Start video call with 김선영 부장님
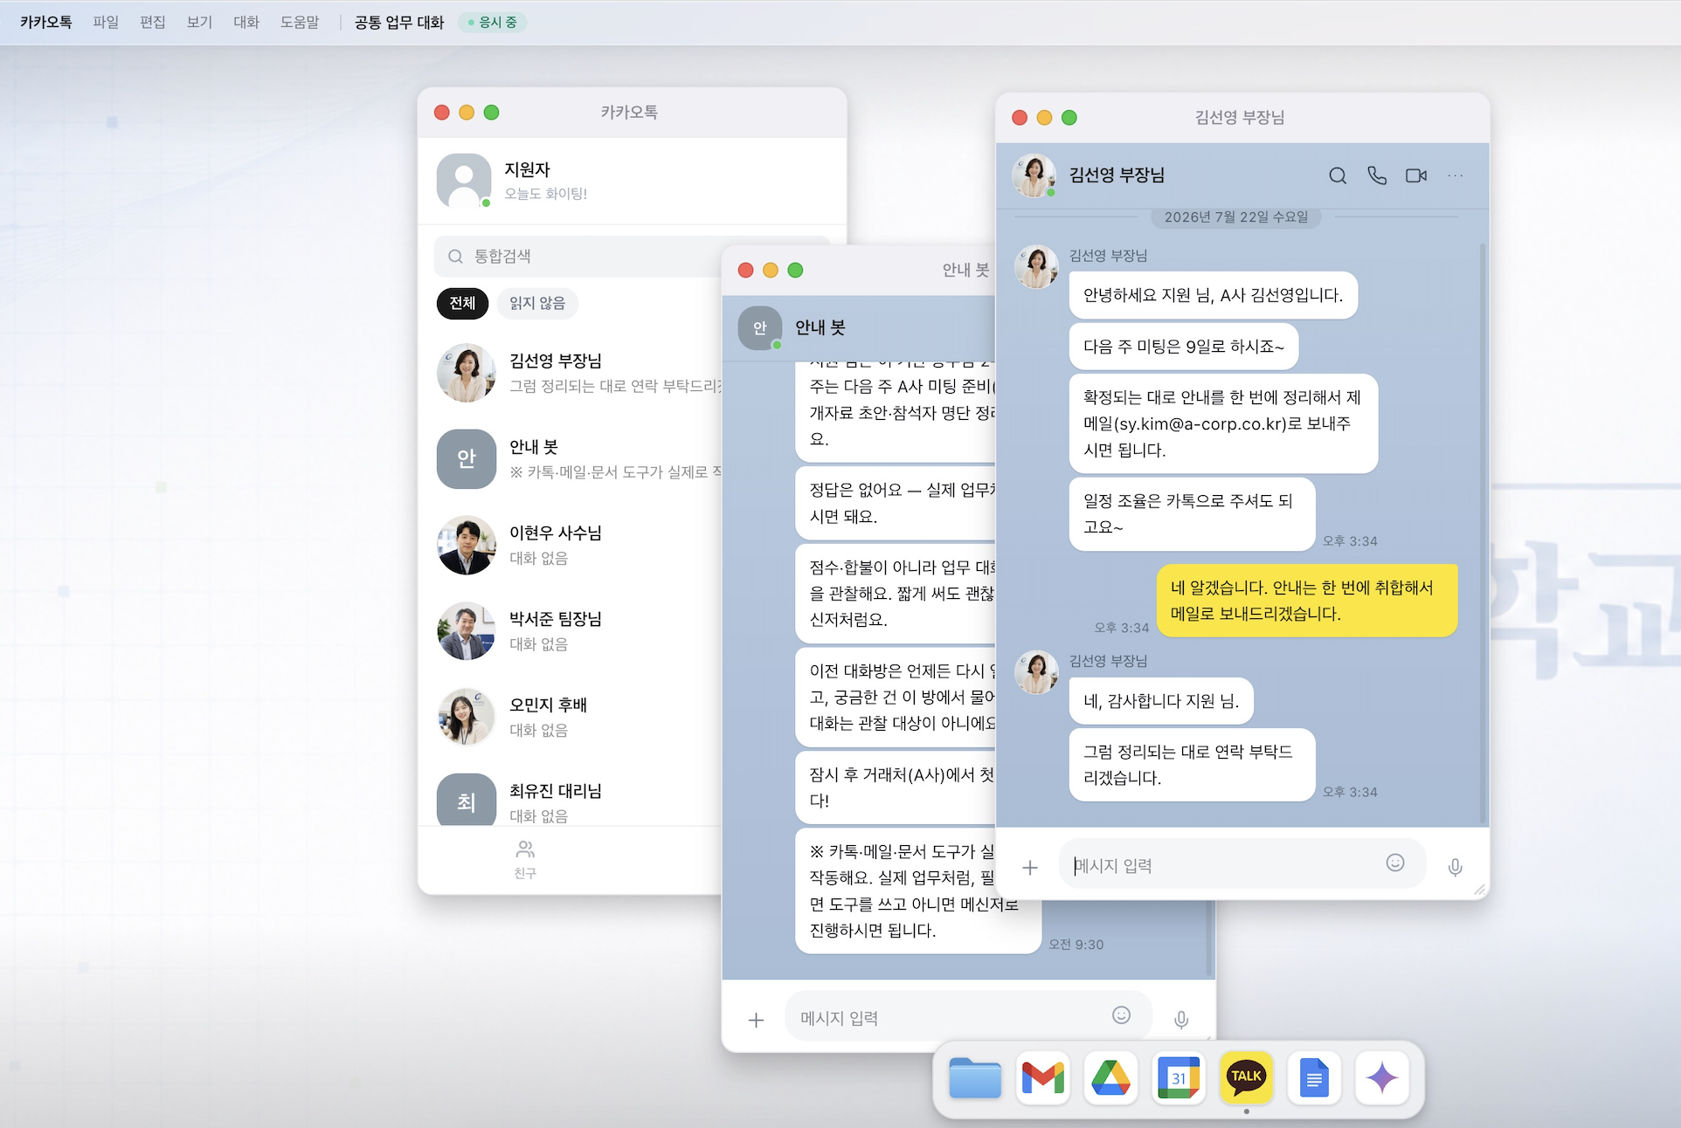Image resolution: width=1681 pixels, height=1128 pixels. tap(1416, 175)
